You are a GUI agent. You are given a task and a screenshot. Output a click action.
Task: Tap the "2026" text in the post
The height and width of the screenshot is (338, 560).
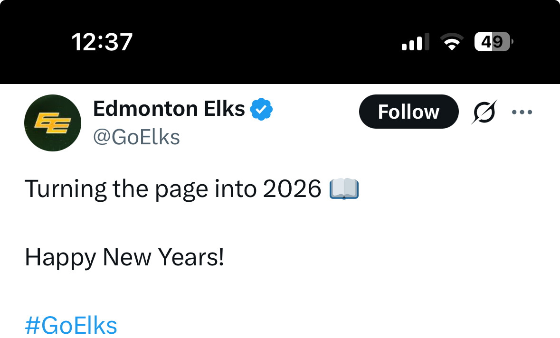coord(292,189)
